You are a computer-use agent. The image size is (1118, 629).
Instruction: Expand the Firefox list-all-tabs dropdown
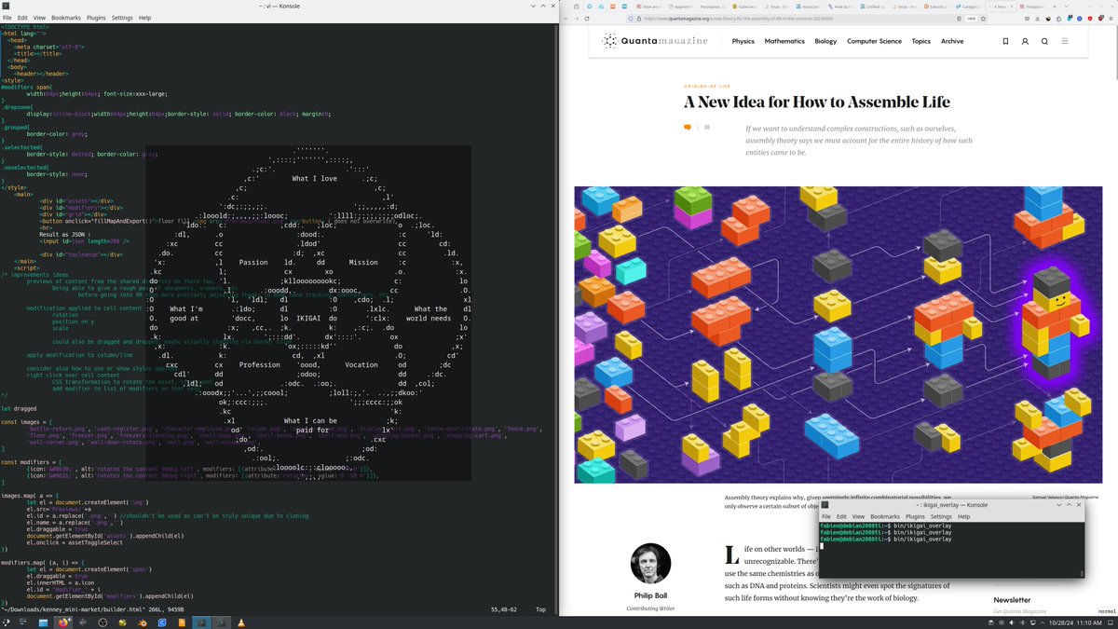(1067, 7)
